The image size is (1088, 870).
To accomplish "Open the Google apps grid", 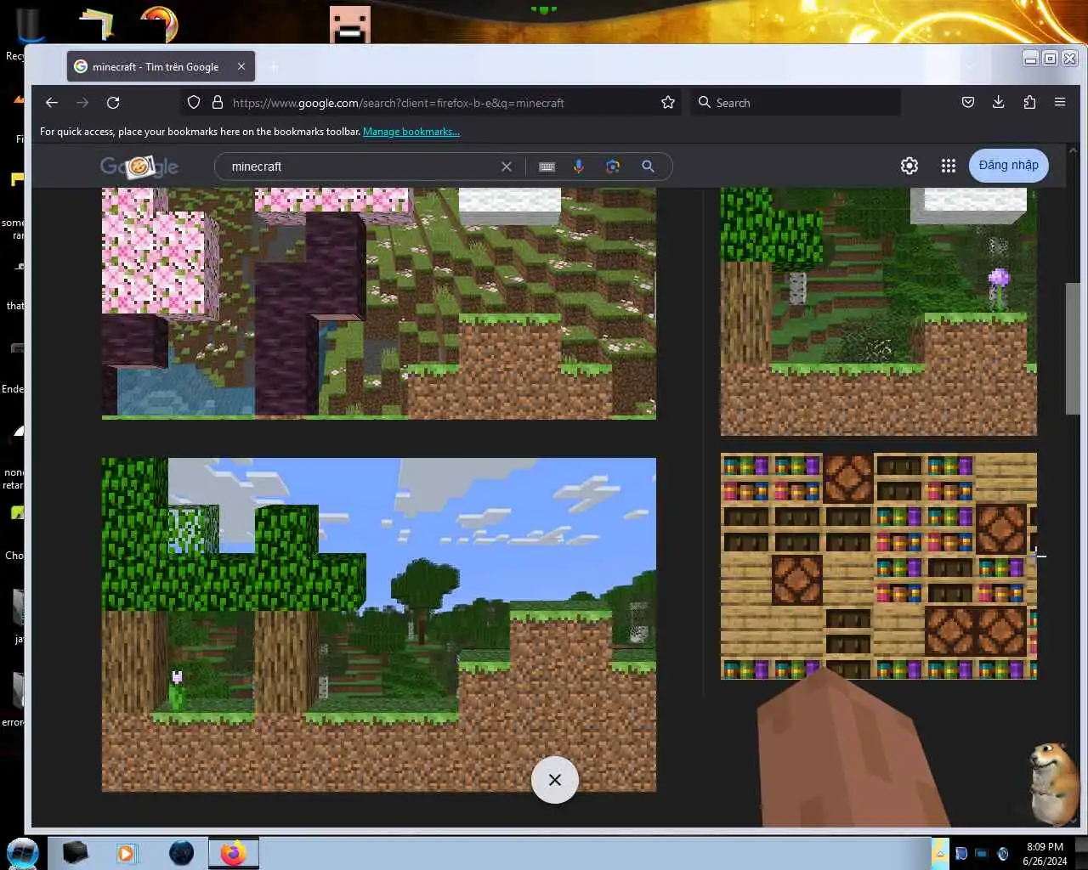I will click(x=949, y=166).
